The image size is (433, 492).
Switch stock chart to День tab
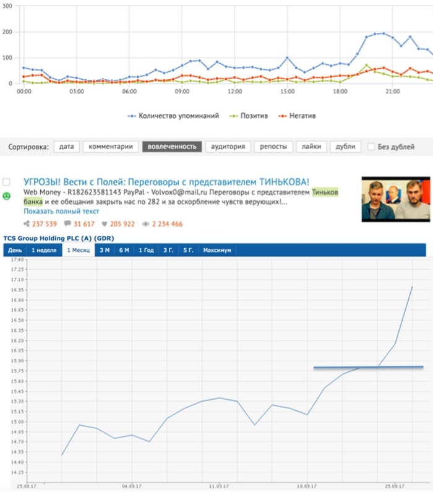[15, 250]
